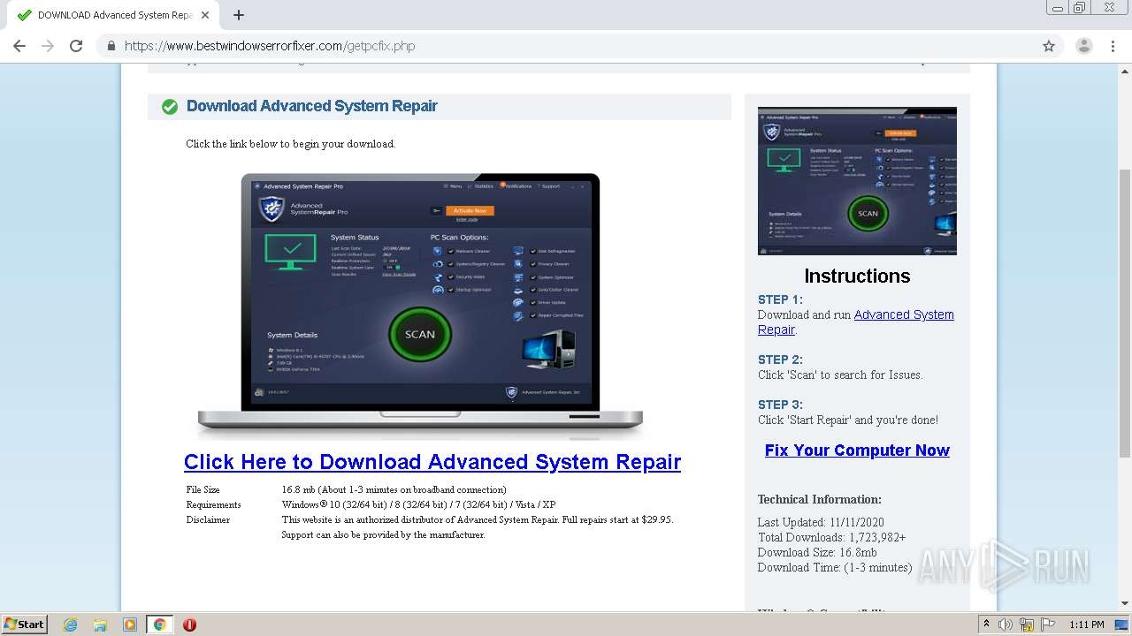Click the 'Requirements' row label
Viewport: 1132px width, 636px height.
pyautogui.click(x=213, y=504)
